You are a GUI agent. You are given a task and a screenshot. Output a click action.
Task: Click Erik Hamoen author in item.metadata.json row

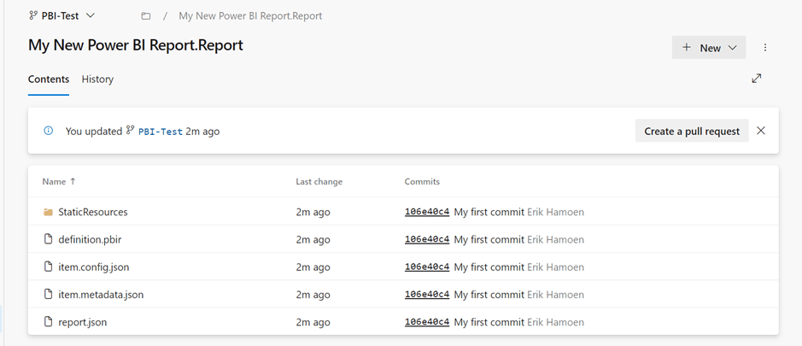(x=555, y=295)
